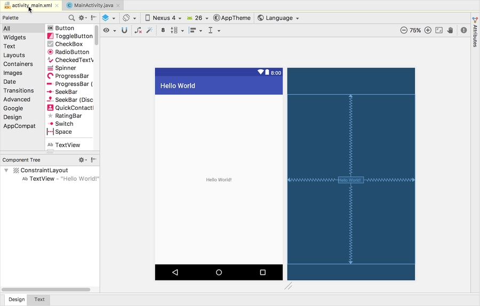Show warnings and errors icon

pos(463,30)
